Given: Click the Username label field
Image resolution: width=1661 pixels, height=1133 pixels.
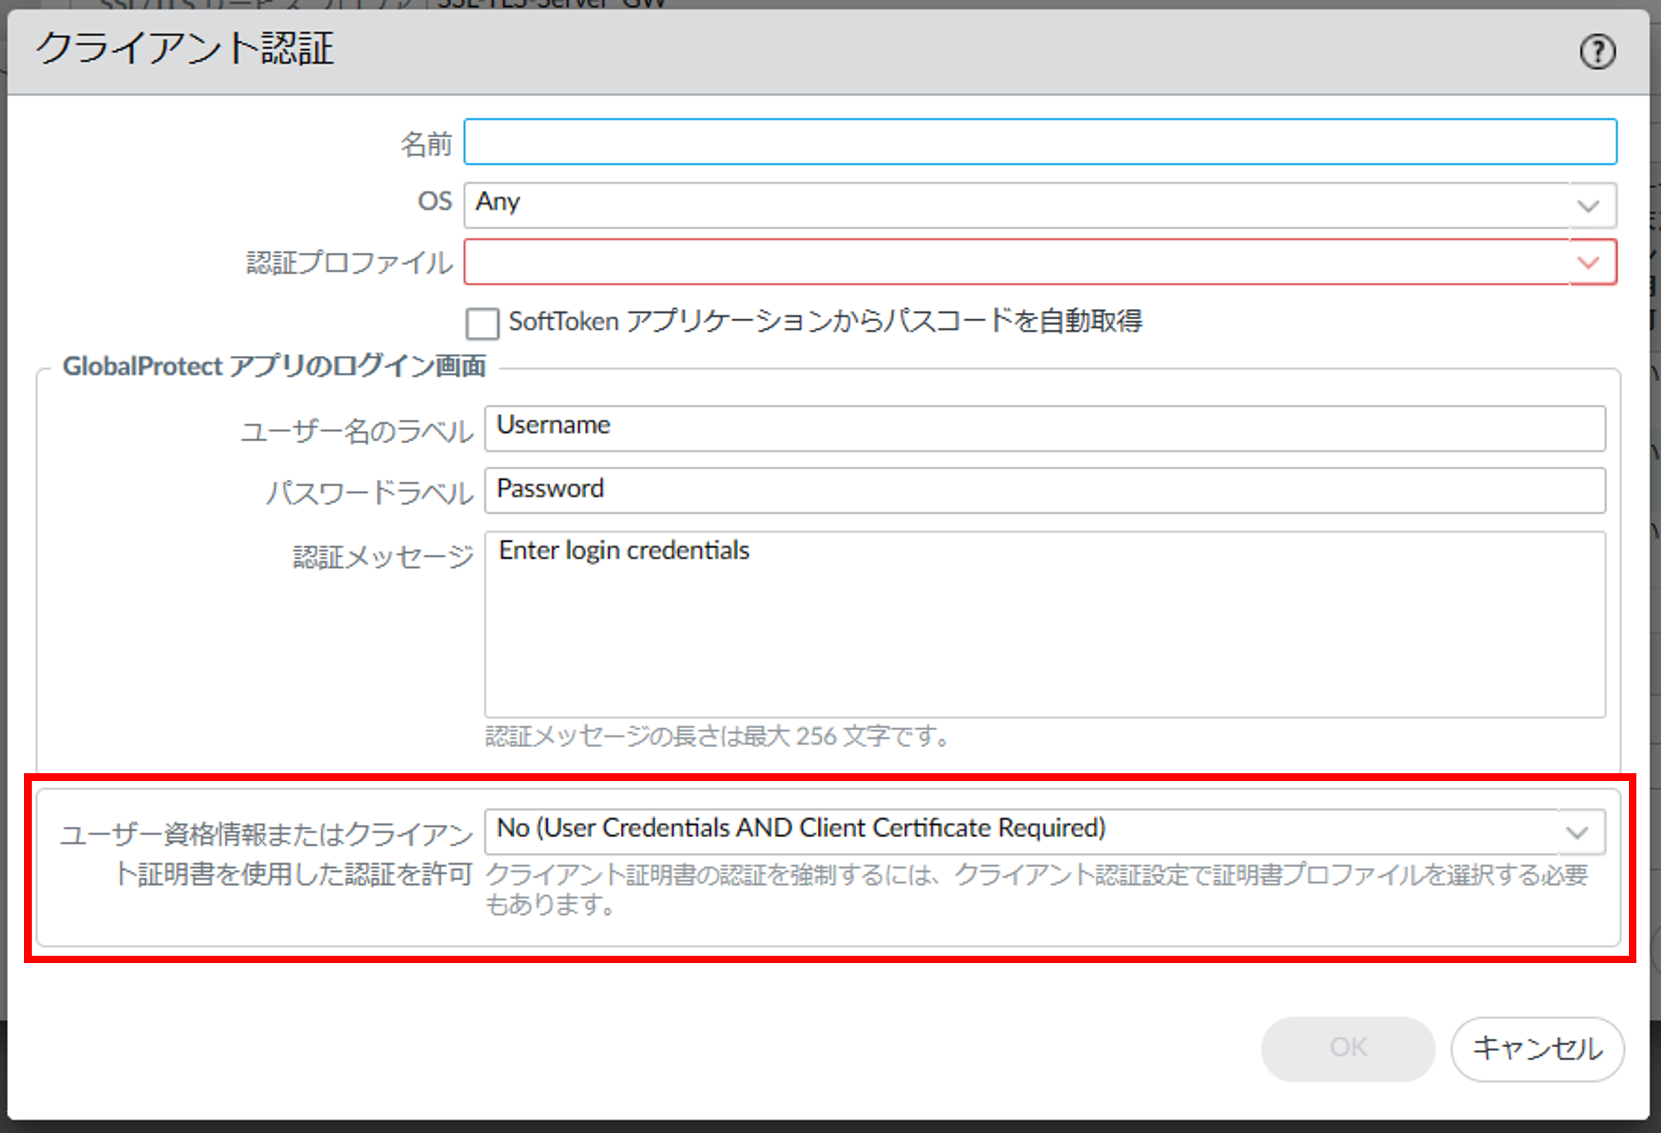Looking at the screenshot, I should [1044, 428].
